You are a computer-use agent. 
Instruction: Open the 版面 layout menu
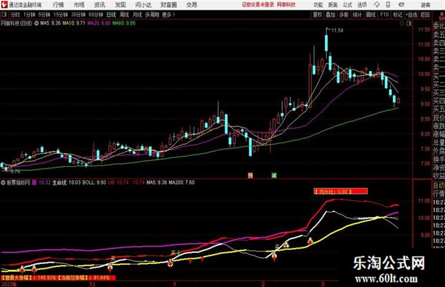coord(333,5)
